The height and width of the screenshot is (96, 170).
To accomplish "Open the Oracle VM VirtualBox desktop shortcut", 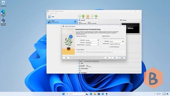I will pyautogui.click(x=3, y=22).
